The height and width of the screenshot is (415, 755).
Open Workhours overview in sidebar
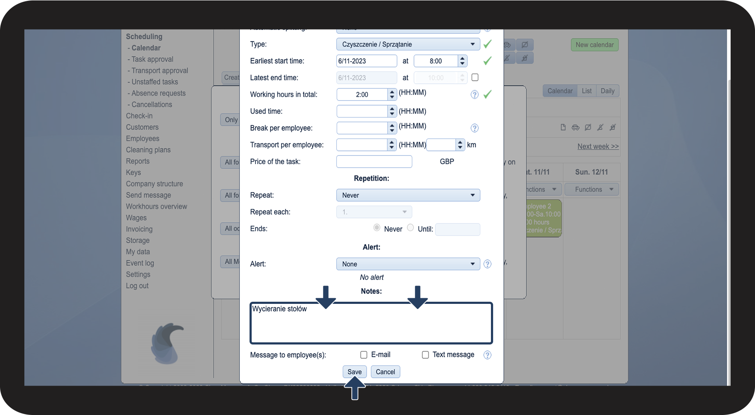pyautogui.click(x=156, y=206)
